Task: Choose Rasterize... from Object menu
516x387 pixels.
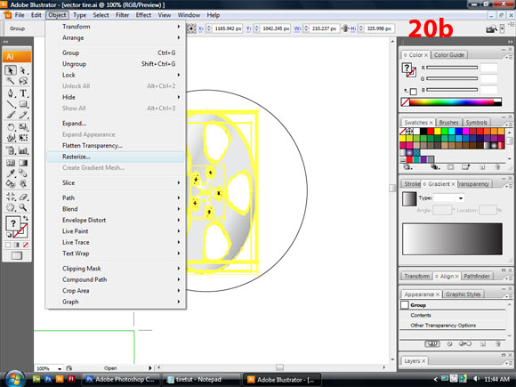Action: (x=115, y=157)
